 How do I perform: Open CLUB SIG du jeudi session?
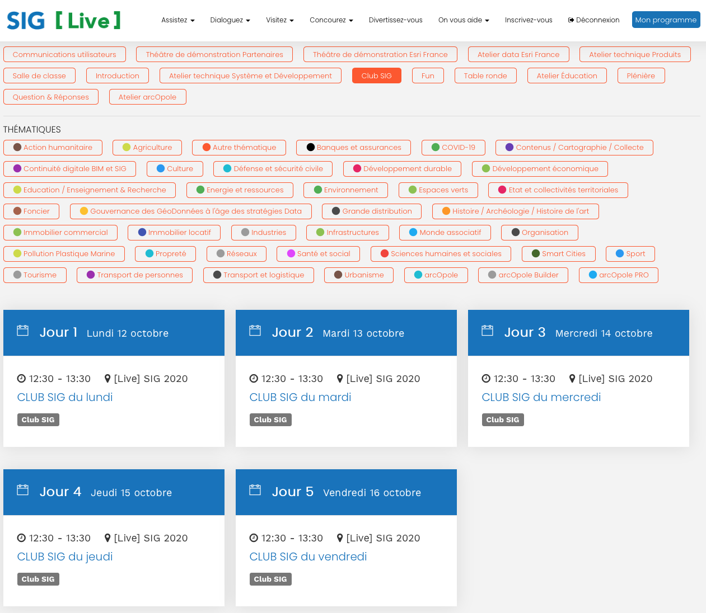65,557
